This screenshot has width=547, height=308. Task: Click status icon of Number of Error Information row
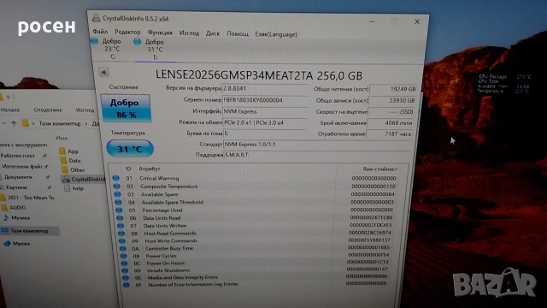[x=126, y=285]
